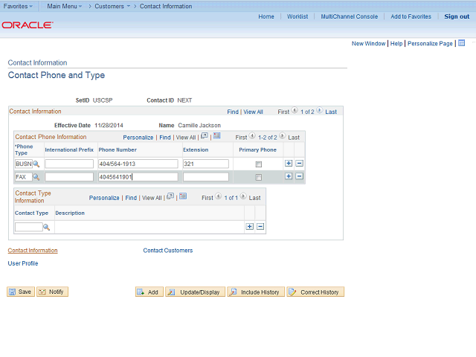Image resolution: width=476 pixels, height=357 pixels.
Task: Personalize the Contact Phone Information grid
Action: [x=138, y=138]
